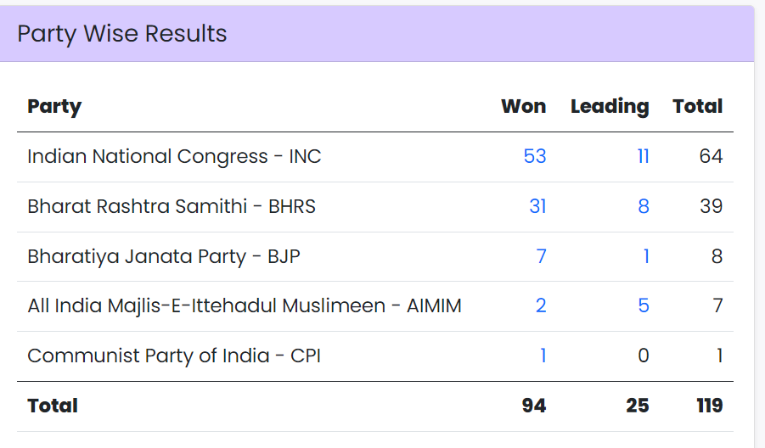Open BJP won count 7 link
The image size is (765, 448).
click(x=541, y=256)
